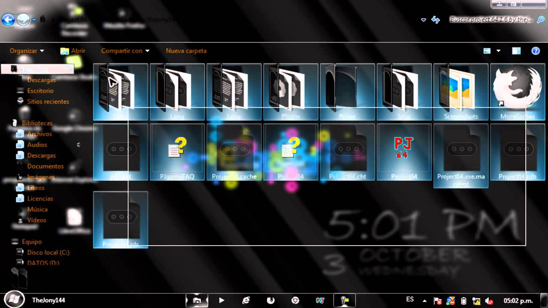548x308 pixels.
Task: Click the muted volume tray icon
Action: click(489, 301)
